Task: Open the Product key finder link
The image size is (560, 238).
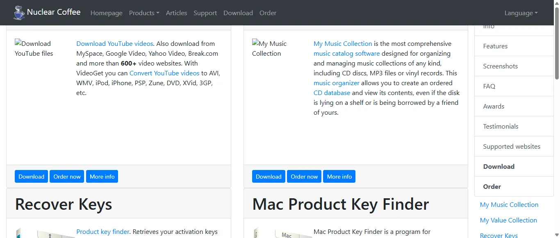Action: 103,231
